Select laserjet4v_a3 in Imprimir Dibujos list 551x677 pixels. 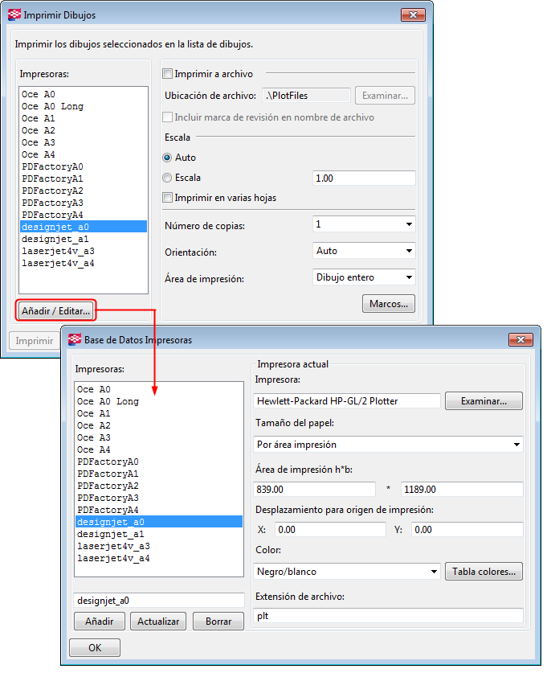(84, 252)
